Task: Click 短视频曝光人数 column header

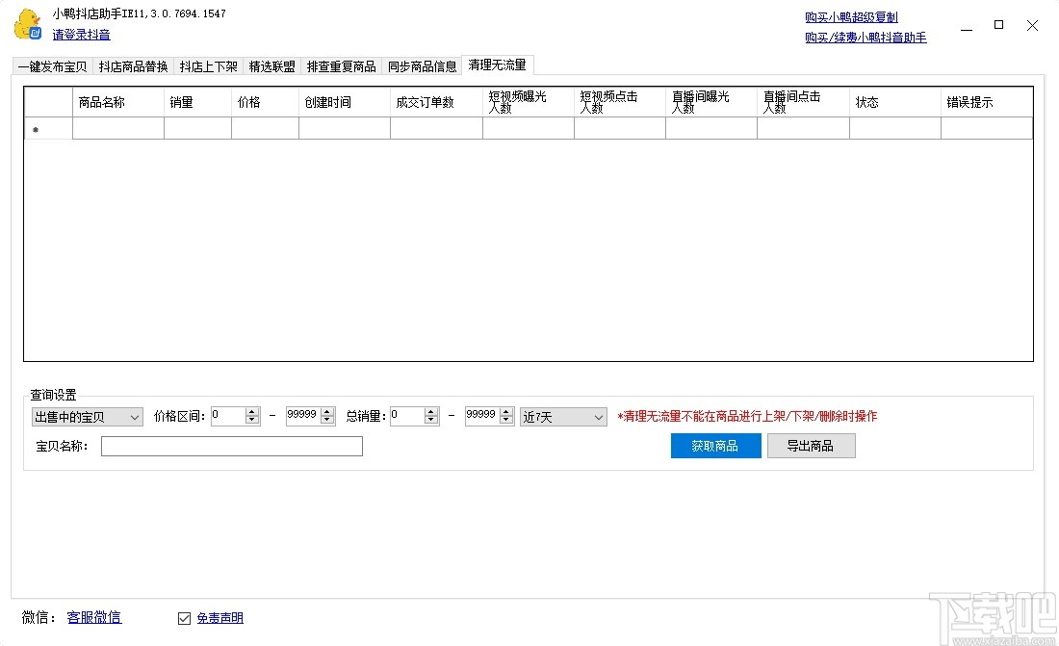Action: tap(529, 102)
